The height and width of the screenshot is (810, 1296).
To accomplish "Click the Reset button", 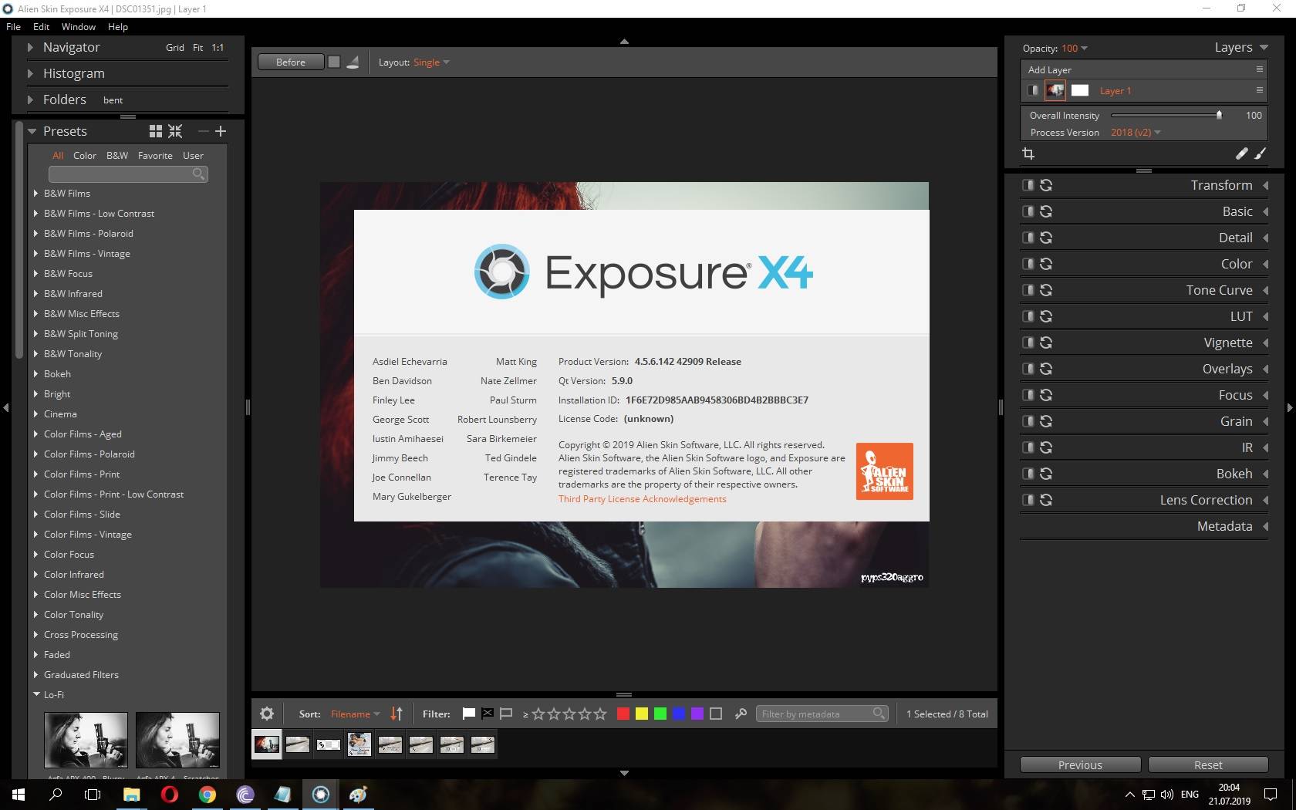I will 1208,764.
